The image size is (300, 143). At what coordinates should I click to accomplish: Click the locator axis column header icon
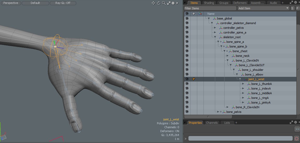[x=200, y=13]
